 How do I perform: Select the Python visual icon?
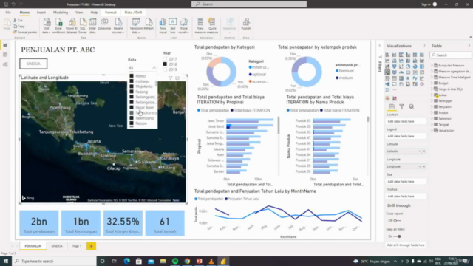[x=415, y=78]
